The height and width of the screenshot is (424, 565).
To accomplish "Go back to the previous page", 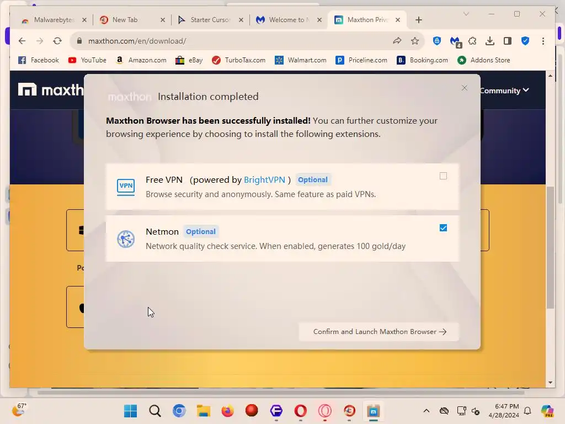I will tap(22, 41).
